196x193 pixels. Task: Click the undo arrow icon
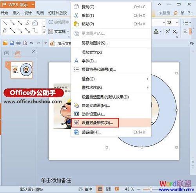[x=32, y=43]
